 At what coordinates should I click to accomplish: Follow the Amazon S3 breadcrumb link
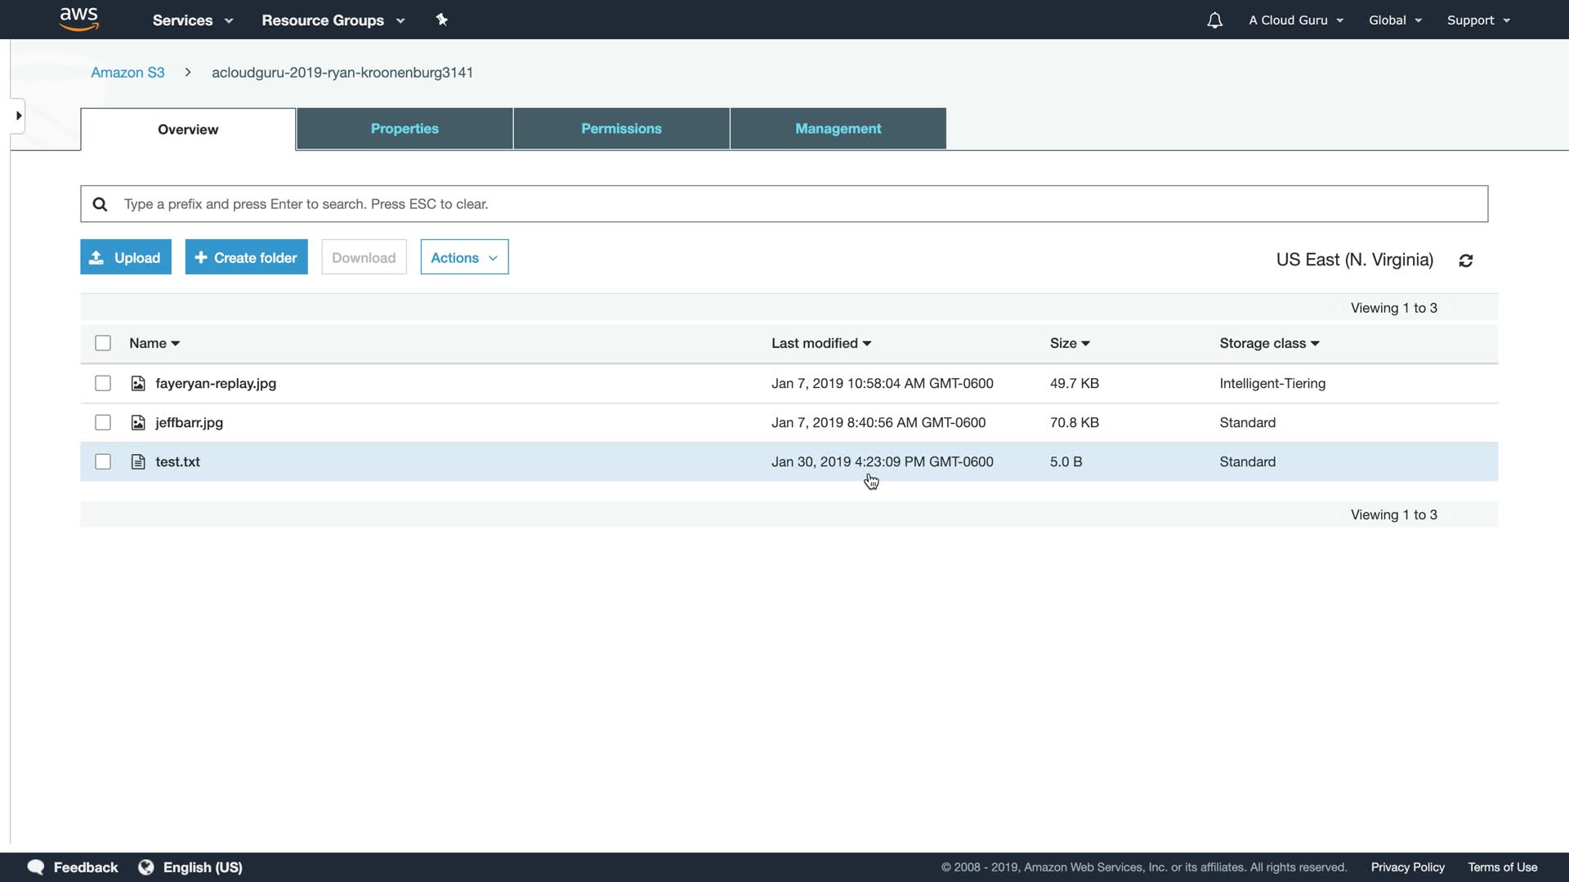point(127,73)
